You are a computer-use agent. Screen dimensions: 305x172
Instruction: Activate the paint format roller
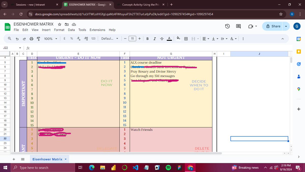[38, 39]
